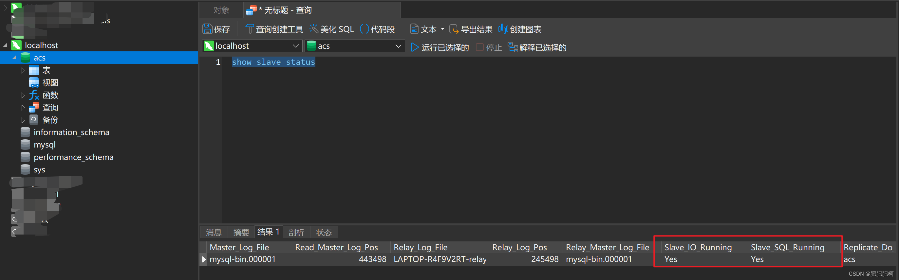This screenshot has width=899, height=280.
Task: Click the Stop (停止) button
Action: tap(489, 47)
